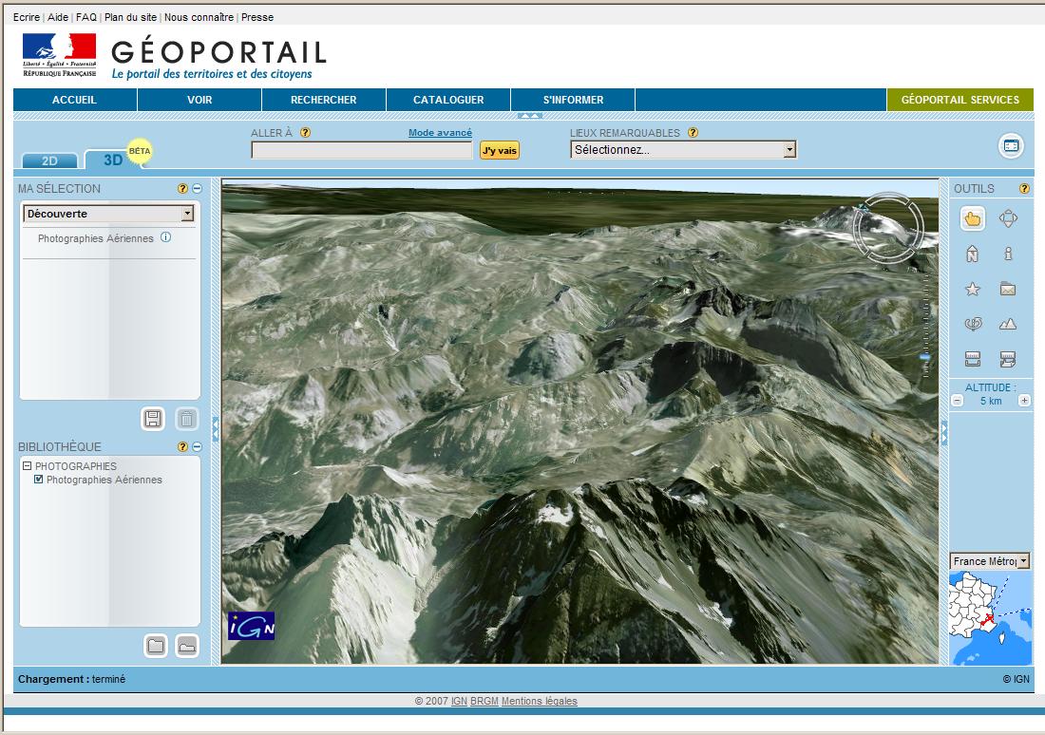Click Photographies Aériennes in Ma Sélection
Image resolution: width=1045 pixels, height=735 pixels.
pyautogui.click(x=96, y=238)
